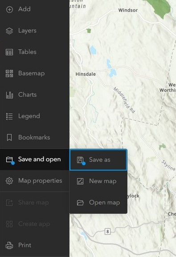
Task: Show the Legend list icon
Action: (x=9, y=116)
